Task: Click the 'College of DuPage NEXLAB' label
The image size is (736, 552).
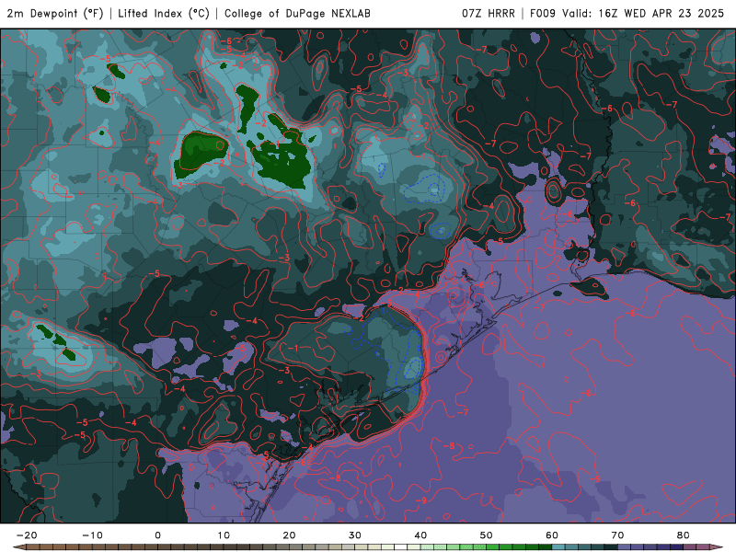Action: (x=297, y=13)
